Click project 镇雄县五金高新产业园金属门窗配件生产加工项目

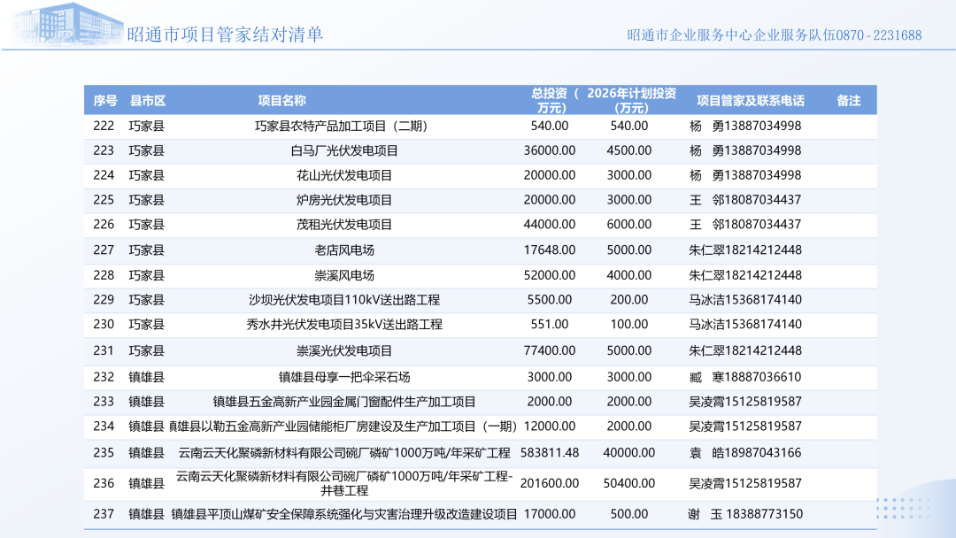pyautogui.click(x=343, y=402)
